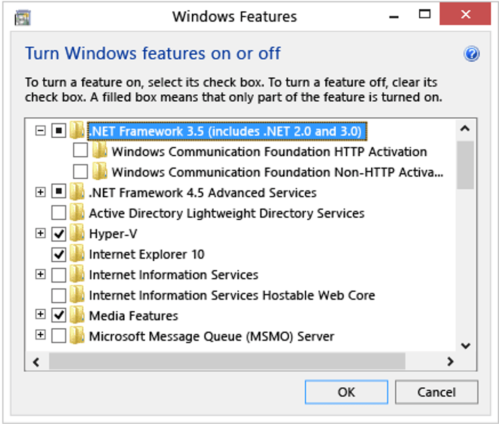Click the blue help question mark icon

[x=471, y=54]
